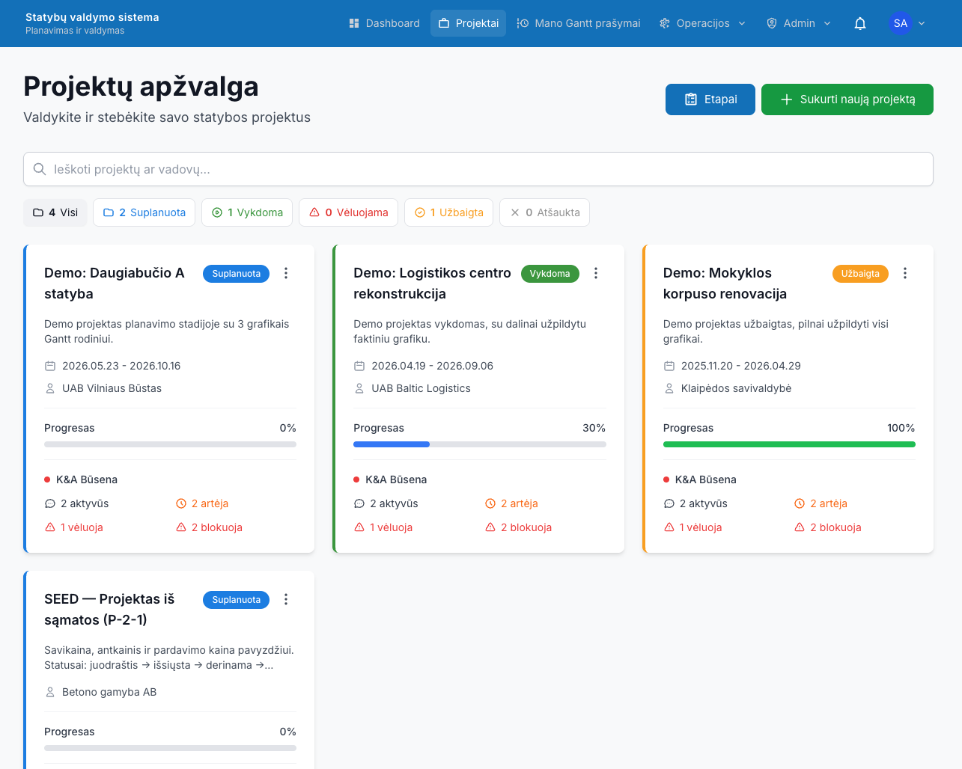Image resolution: width=962 pixels, height=769 pixels.
Task: Filter projects by 1 Vykdoma
Action: (x=247, y=212)
